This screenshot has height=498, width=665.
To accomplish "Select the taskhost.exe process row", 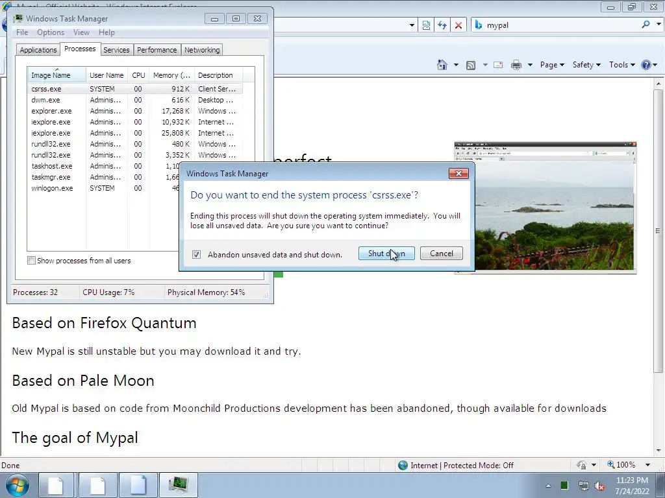I will pos(103,166).
